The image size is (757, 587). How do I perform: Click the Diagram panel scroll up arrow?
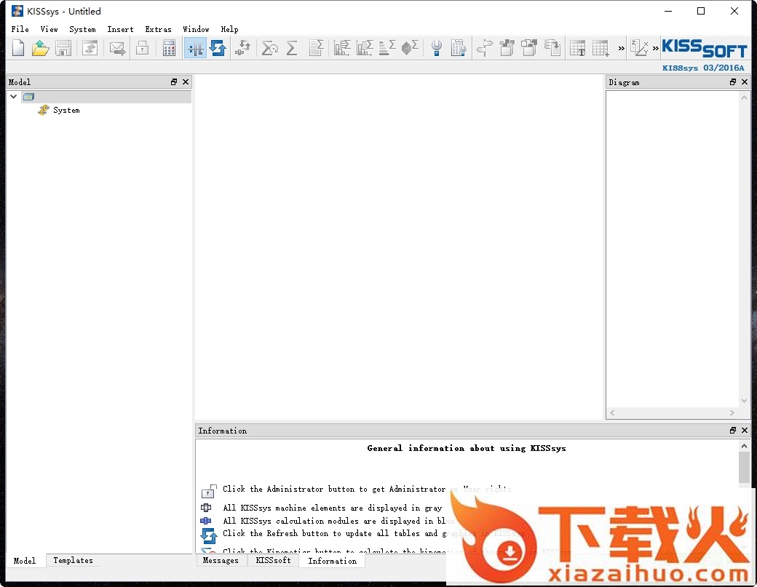(x=744, y=97)
